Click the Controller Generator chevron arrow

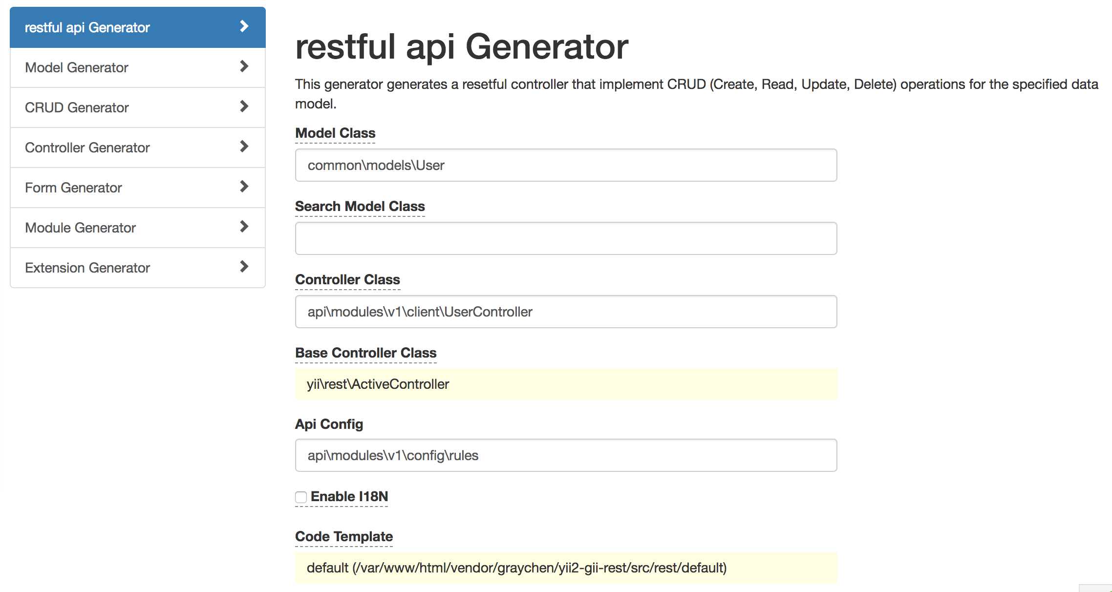pos(244,147)
